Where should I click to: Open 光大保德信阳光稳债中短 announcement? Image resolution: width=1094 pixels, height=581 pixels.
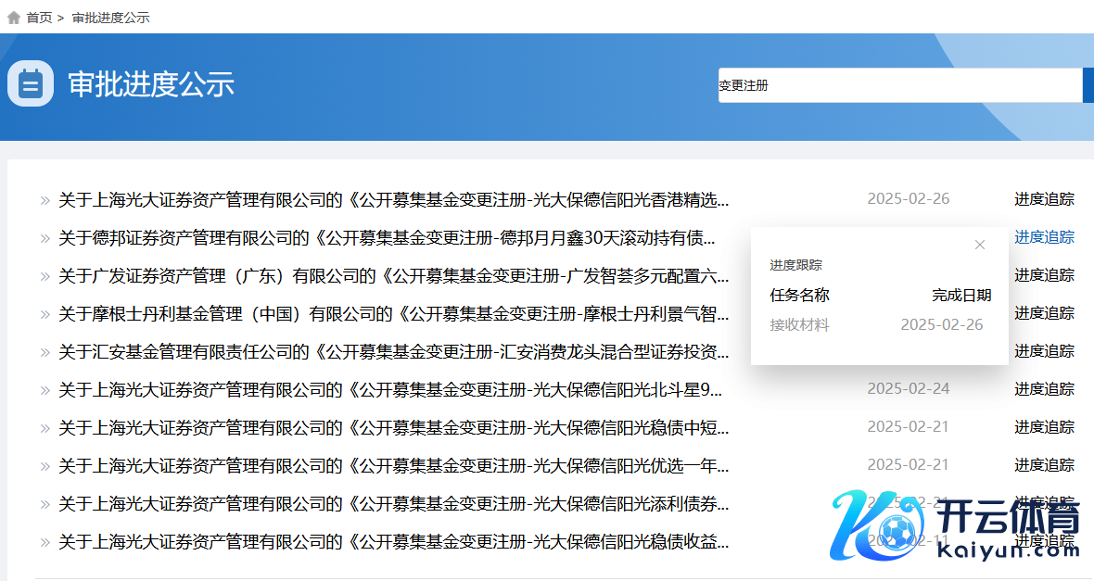(393, 428)
